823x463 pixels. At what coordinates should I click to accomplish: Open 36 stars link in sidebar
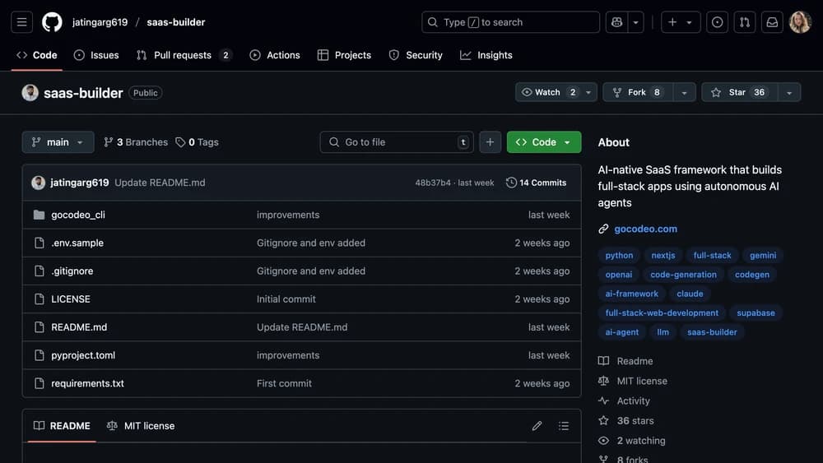[x=626, y=421]
